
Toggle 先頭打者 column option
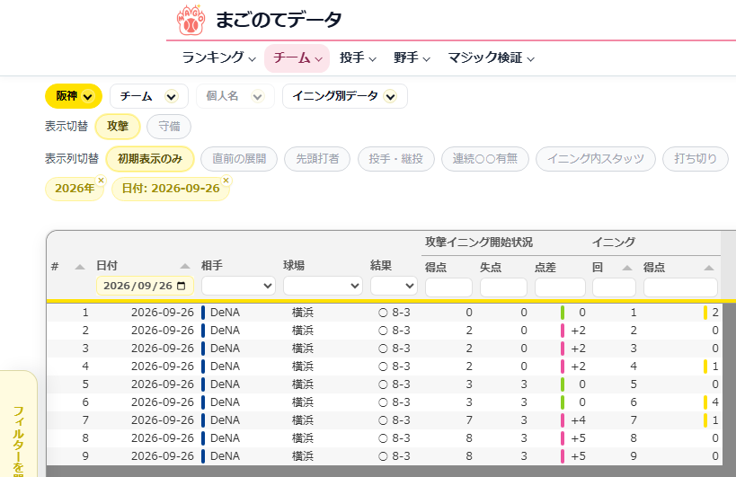pyautogui.click(x=317, y=159)
